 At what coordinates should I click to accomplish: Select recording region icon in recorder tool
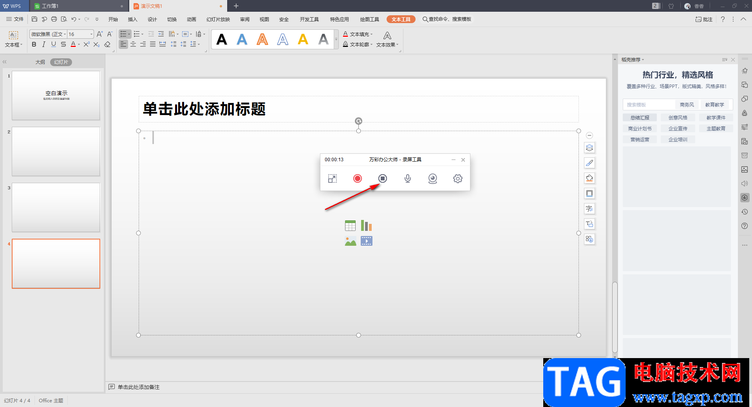333,178
